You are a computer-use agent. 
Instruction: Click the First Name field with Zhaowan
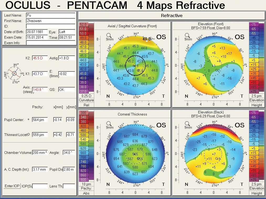(x=50, y=21)
